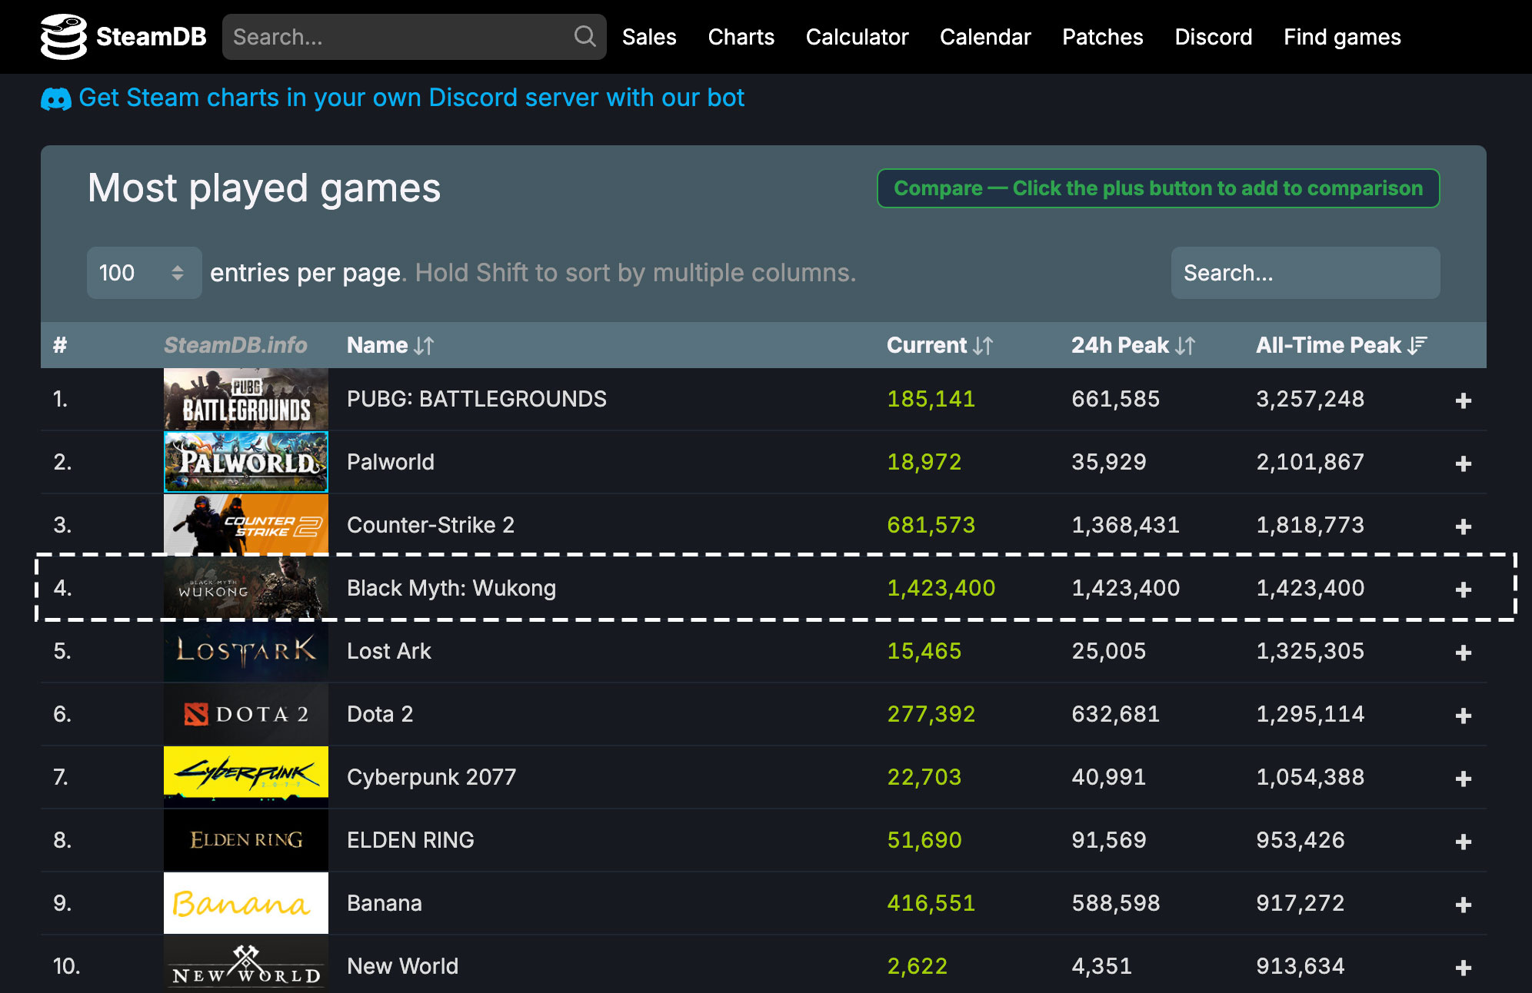Screen dimensions: 1532x993
Task: Add Black Myth: Wukong to comparison with plus
Action: pyautogui.click(x=1463, y=589)
